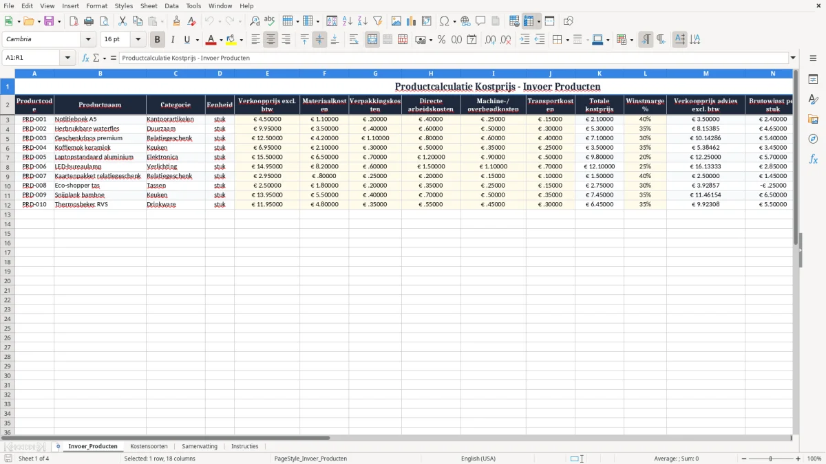826x464 pixels.
Task: Toggle Merge and Center Cells
Action: pyautogui.click(x=372, y=40)
